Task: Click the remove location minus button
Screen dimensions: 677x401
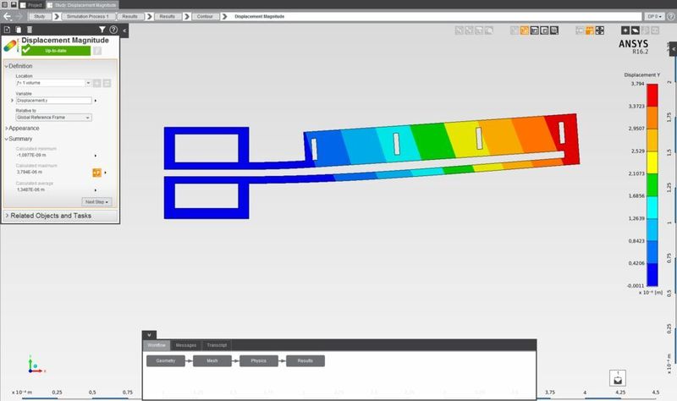Action: (x=107, y=83)
